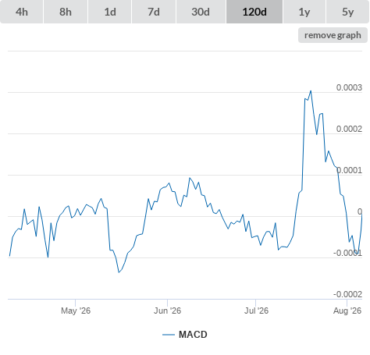Click the Aug '26 axis tick label
The image size is (370, 355).
click(x=347, y=311)
